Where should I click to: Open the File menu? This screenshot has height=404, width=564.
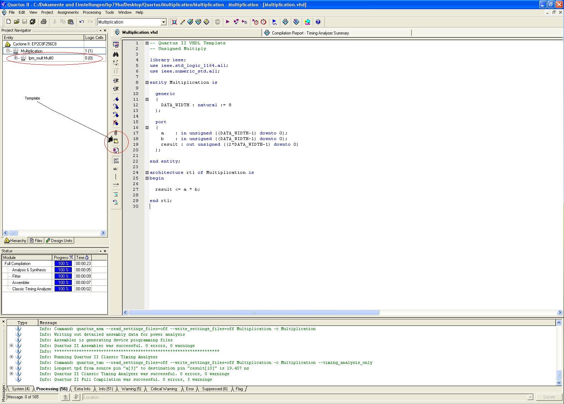[12, 12]
